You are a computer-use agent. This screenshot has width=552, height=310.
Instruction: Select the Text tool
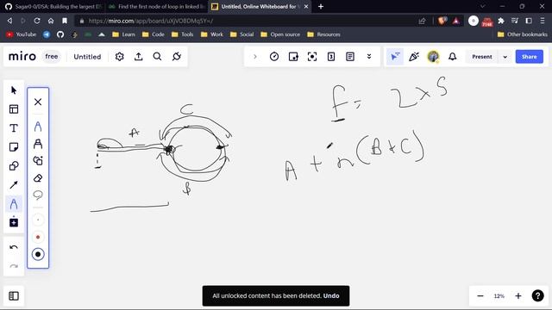(14, 128)
